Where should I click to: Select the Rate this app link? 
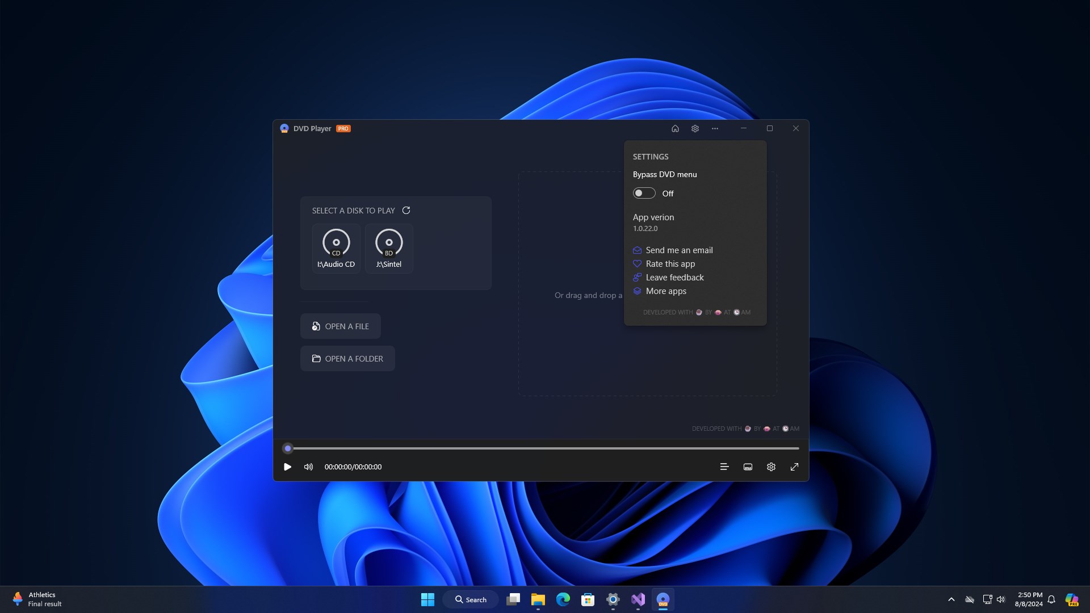coord(670,263)
